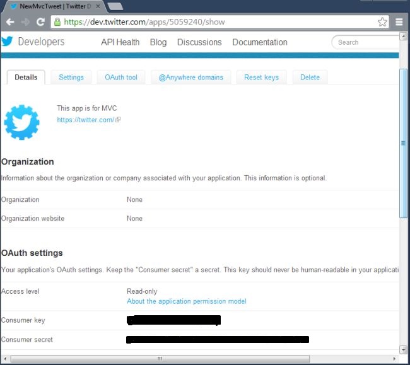Open About the application permission model link

pyautogui.click(x=187, y=301)
